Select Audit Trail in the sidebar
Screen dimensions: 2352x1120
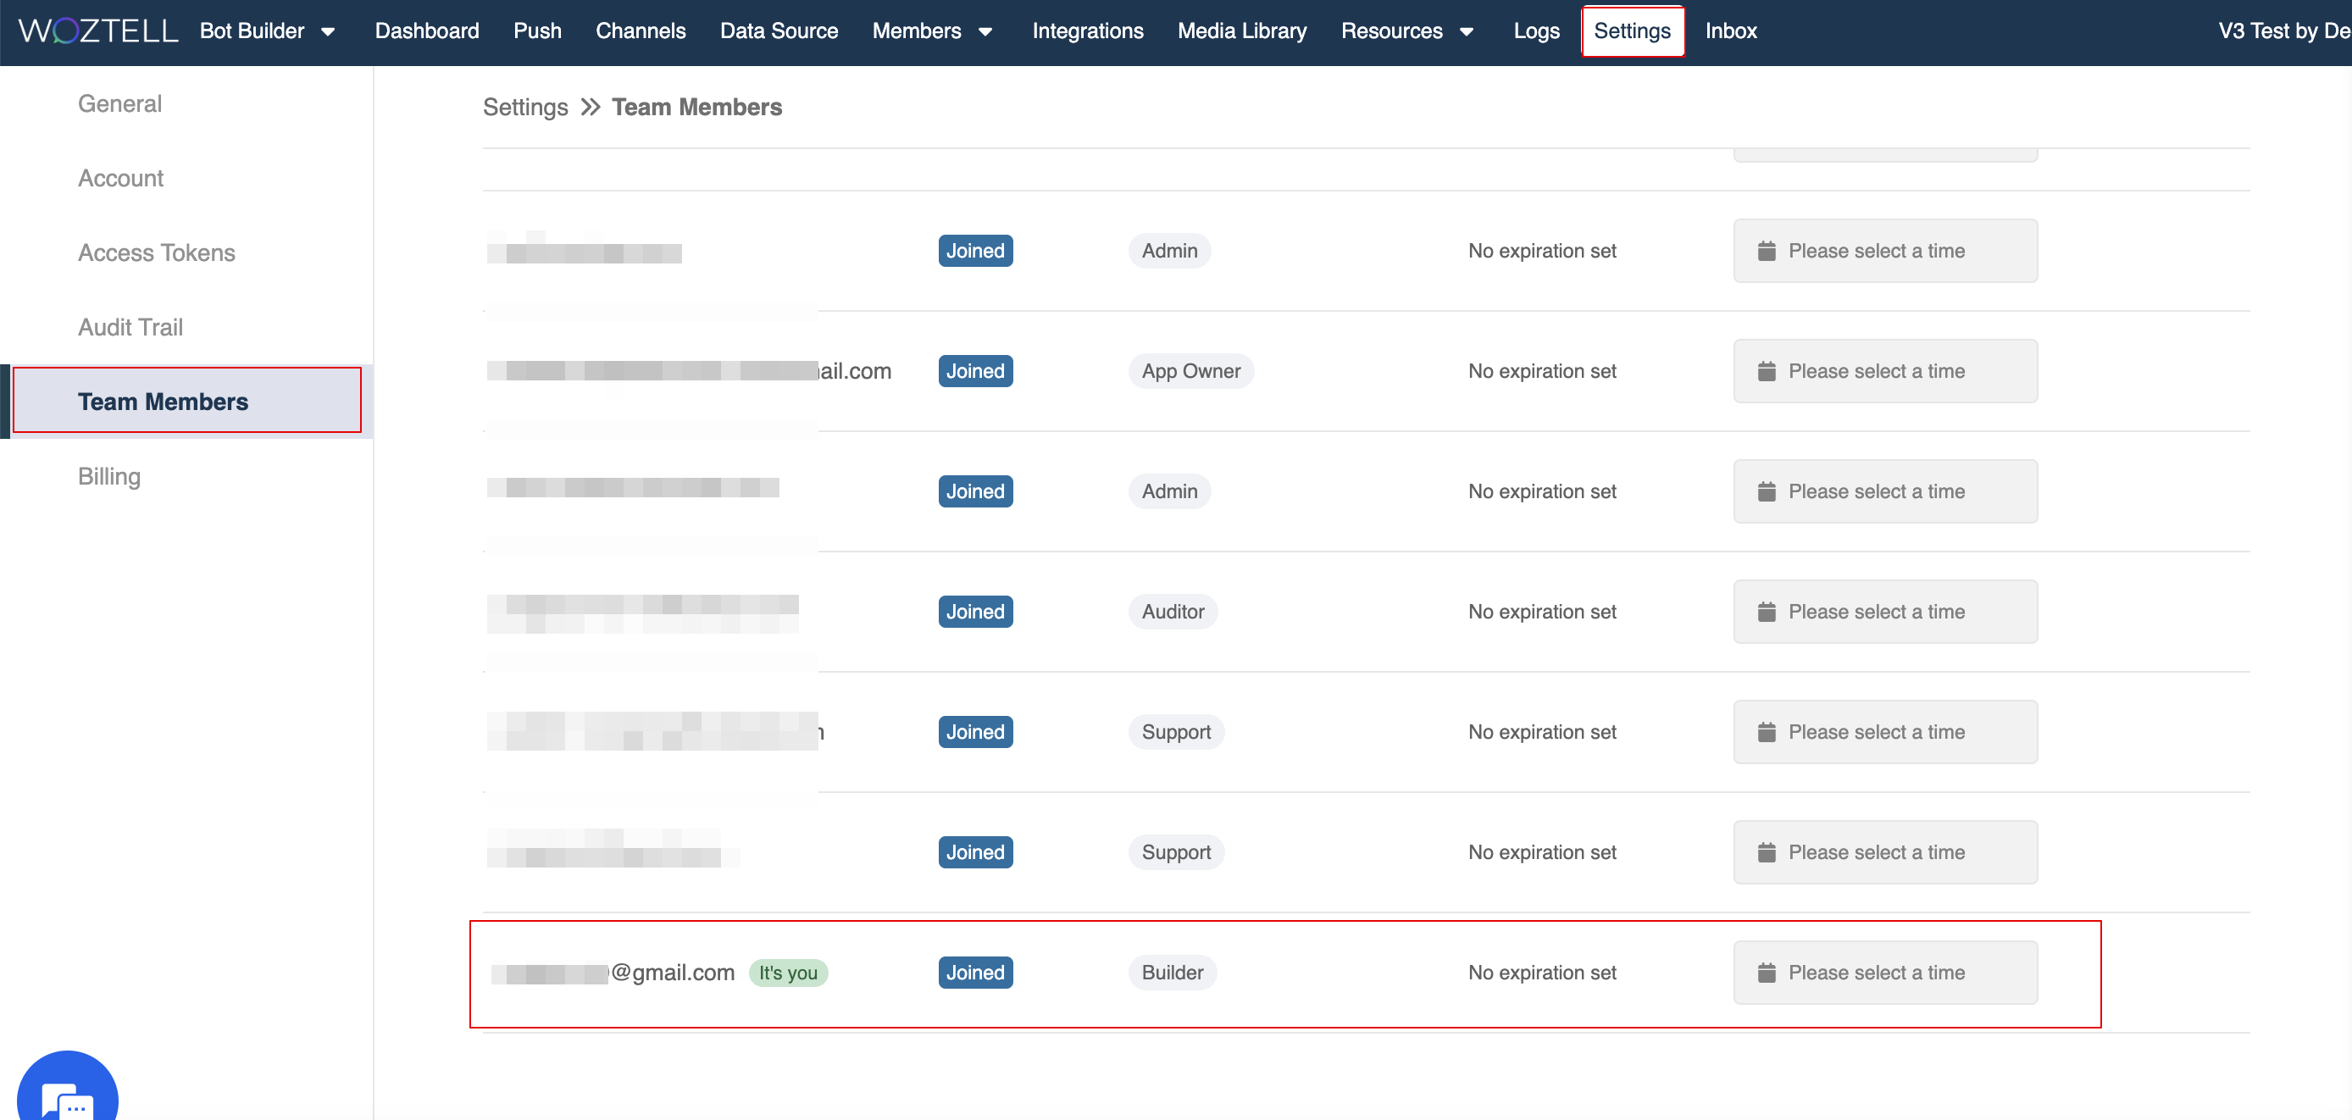[130, 327]
